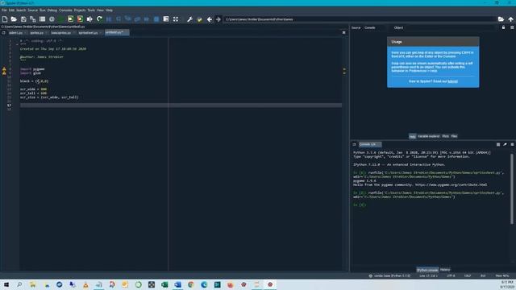Change to the parent directory
Image resolution: width=516 pixels, height=290 pixels.
[x=510, y=19]
